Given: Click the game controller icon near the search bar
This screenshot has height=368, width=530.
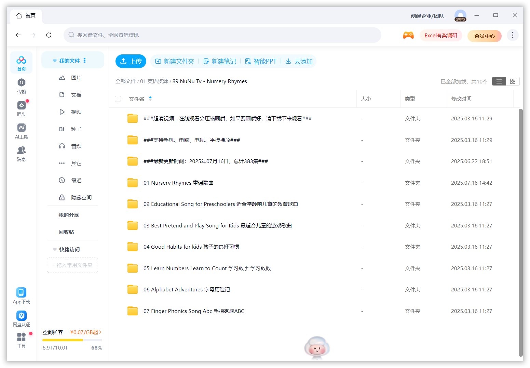Looking at the screenshot, I should click(x=408, y=35).
